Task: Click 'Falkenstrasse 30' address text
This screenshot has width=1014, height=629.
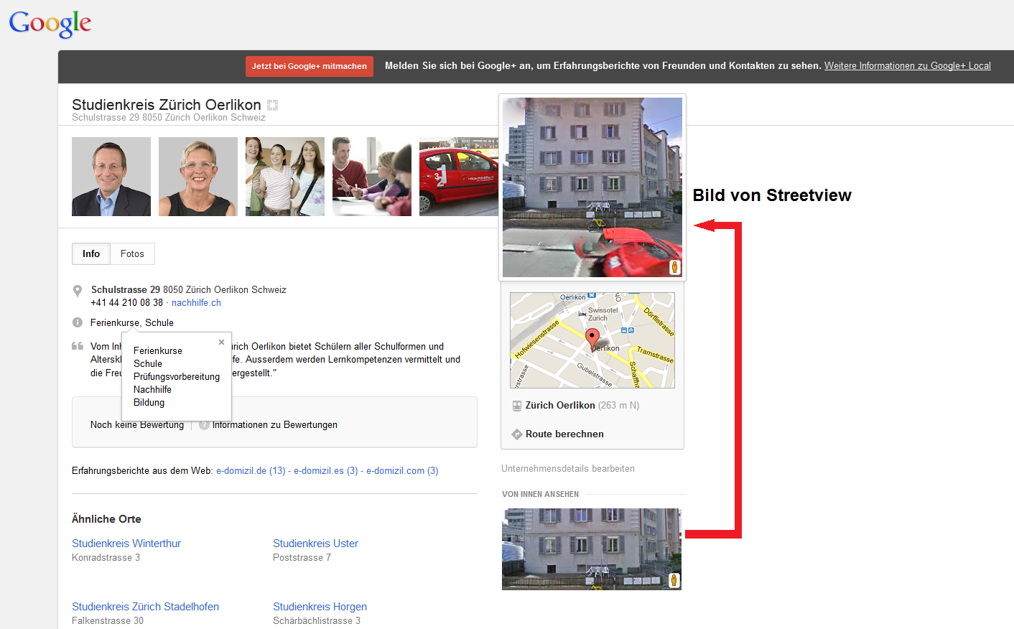Action: coord(108,621)
